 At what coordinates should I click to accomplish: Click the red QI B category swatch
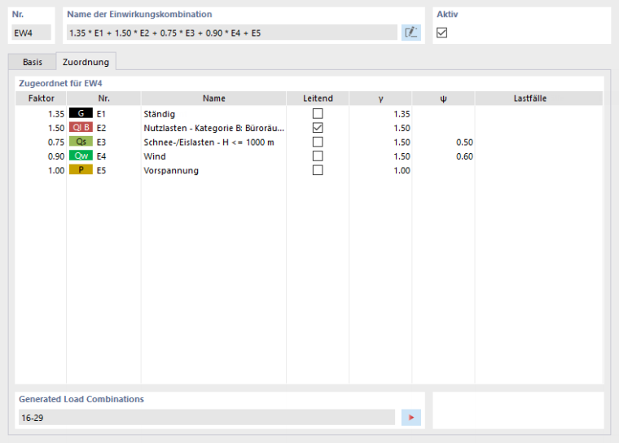click(81, 128)
